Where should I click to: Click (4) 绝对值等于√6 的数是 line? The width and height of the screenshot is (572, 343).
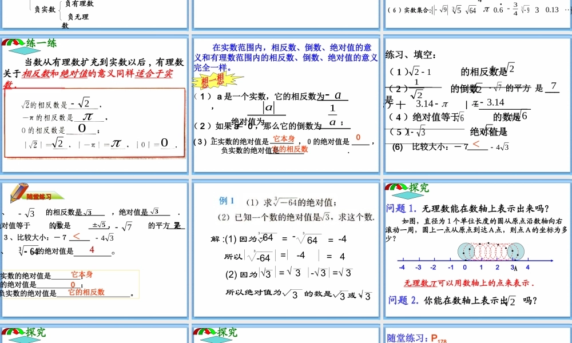coord(459,117)
